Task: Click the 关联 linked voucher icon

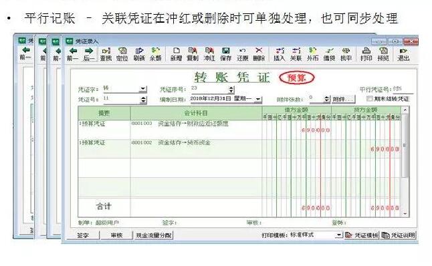Action: (296, 54)
